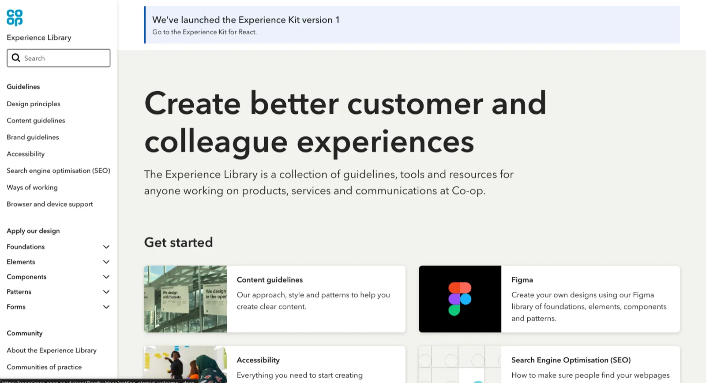Open Brand guidelines link
706x383 pixels.
33,138
